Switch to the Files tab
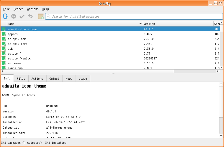Image resolution: width=224 pixels, height=147 pixels. coord(21,79)
